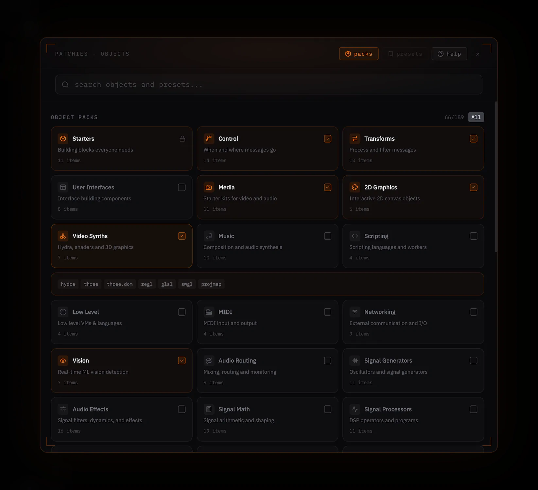Enable the Signal Math pack checkbox
The height and width of the screenshot is (490, 538).
[327, 409]
